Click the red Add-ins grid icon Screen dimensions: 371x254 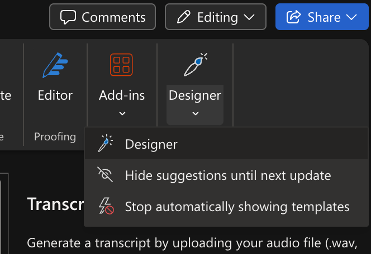[x=121, y=65]
